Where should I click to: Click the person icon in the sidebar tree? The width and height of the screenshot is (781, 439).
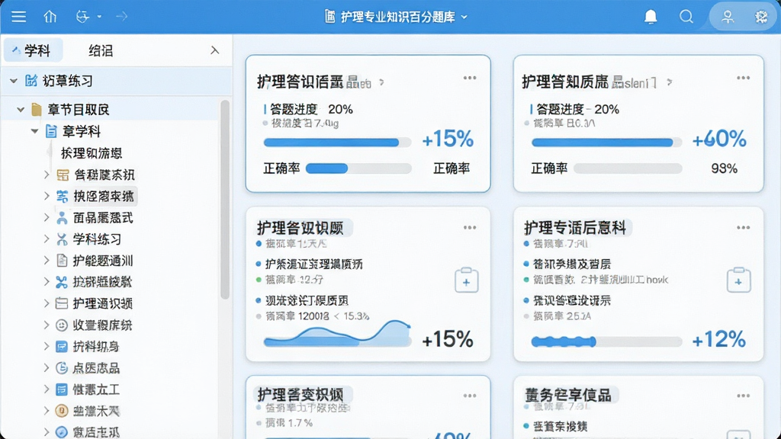[x=62, y=218]
